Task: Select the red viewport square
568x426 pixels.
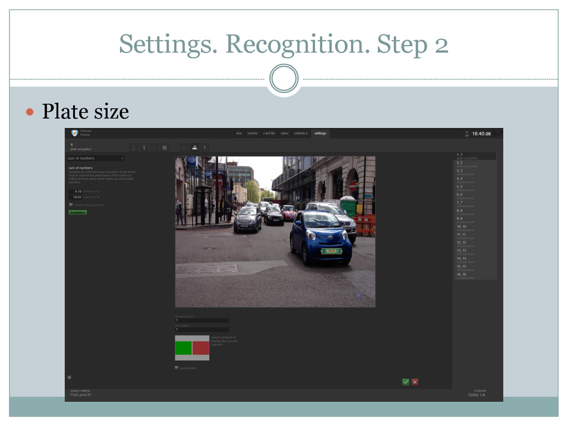Action: 201,348
